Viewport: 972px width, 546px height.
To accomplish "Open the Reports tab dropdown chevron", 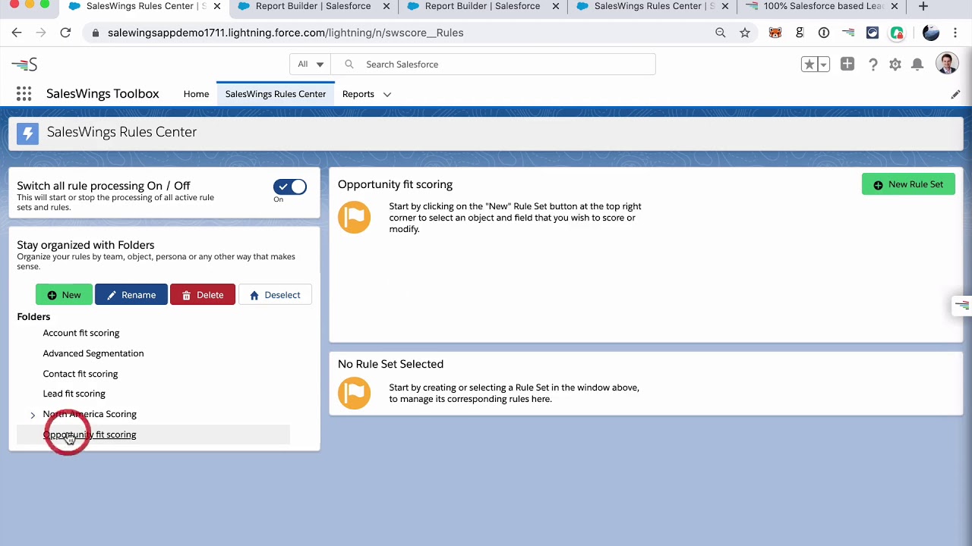I will (x=387, y=94).
